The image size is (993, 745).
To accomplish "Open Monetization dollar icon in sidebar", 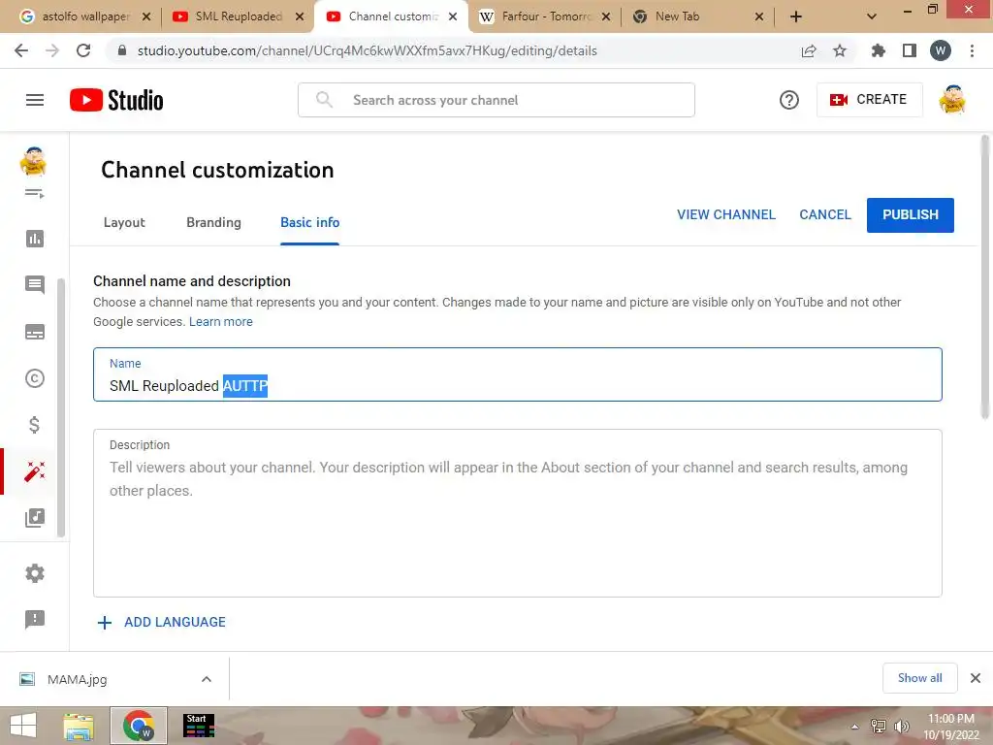I will point(35,425).
